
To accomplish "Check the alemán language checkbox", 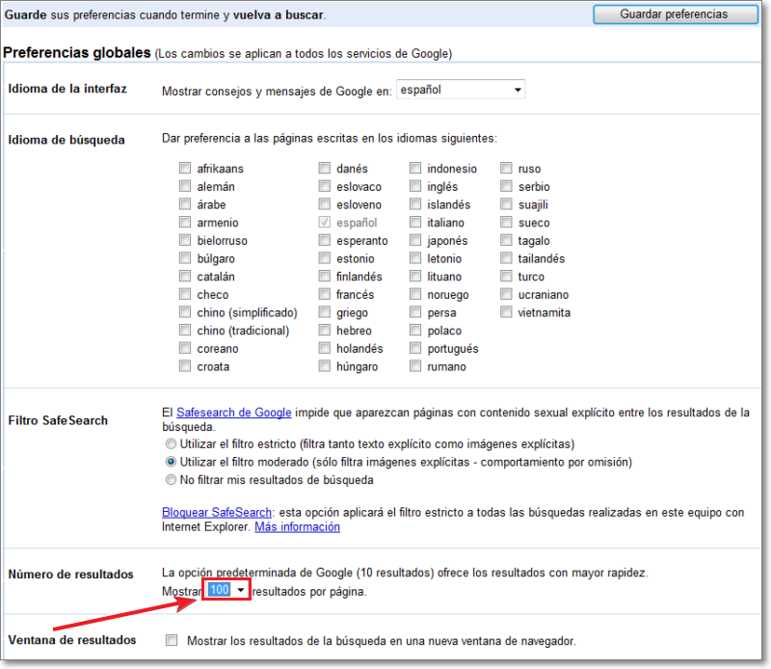I will click(x=185, y=186).
